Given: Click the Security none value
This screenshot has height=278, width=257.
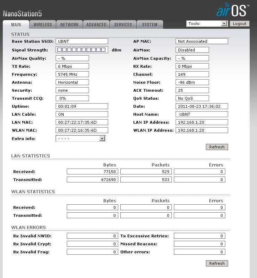Looking at the screenshot, I should (72, 90).
